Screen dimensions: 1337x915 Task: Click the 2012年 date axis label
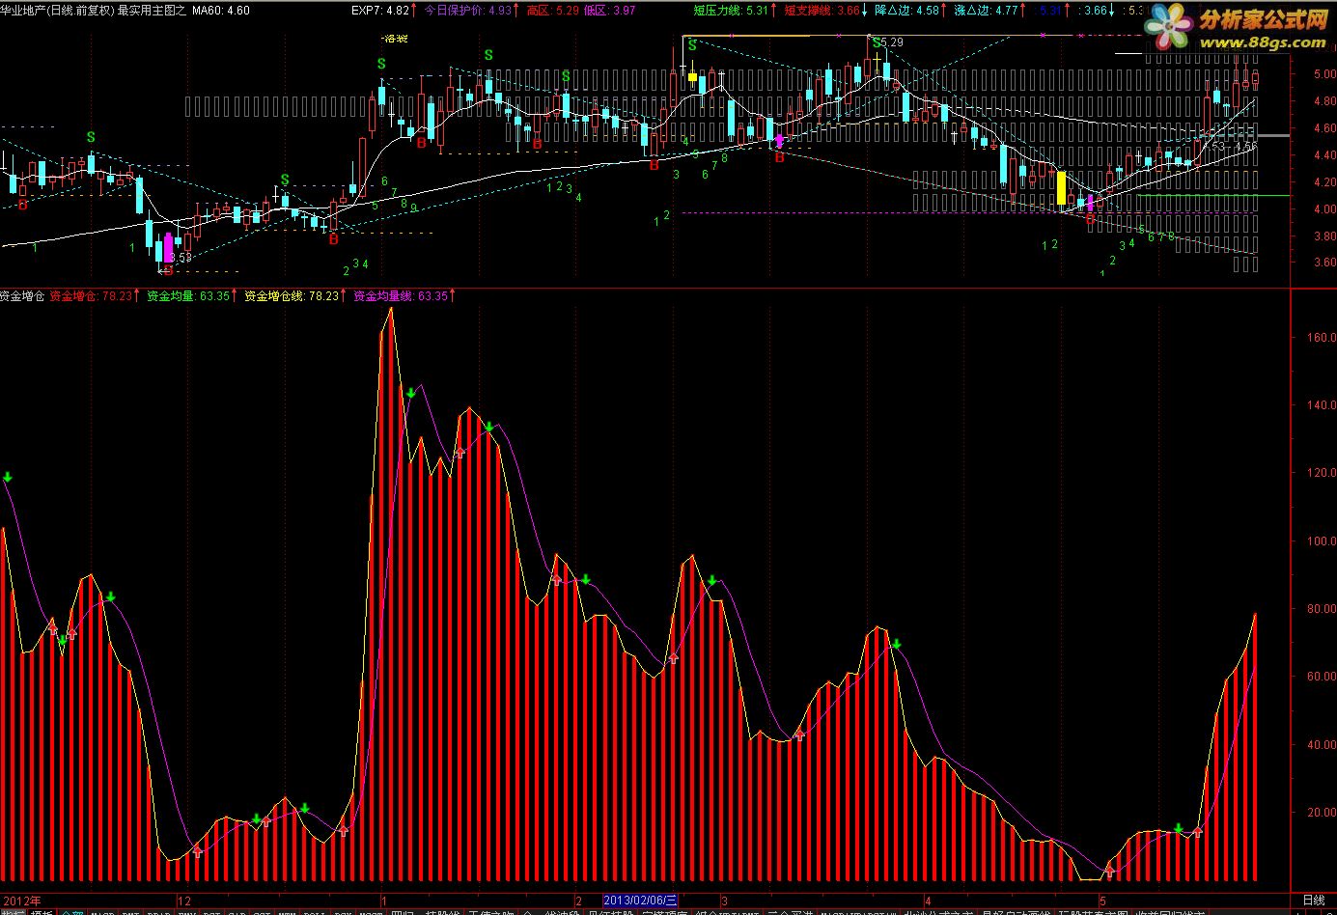coord(21,901)
